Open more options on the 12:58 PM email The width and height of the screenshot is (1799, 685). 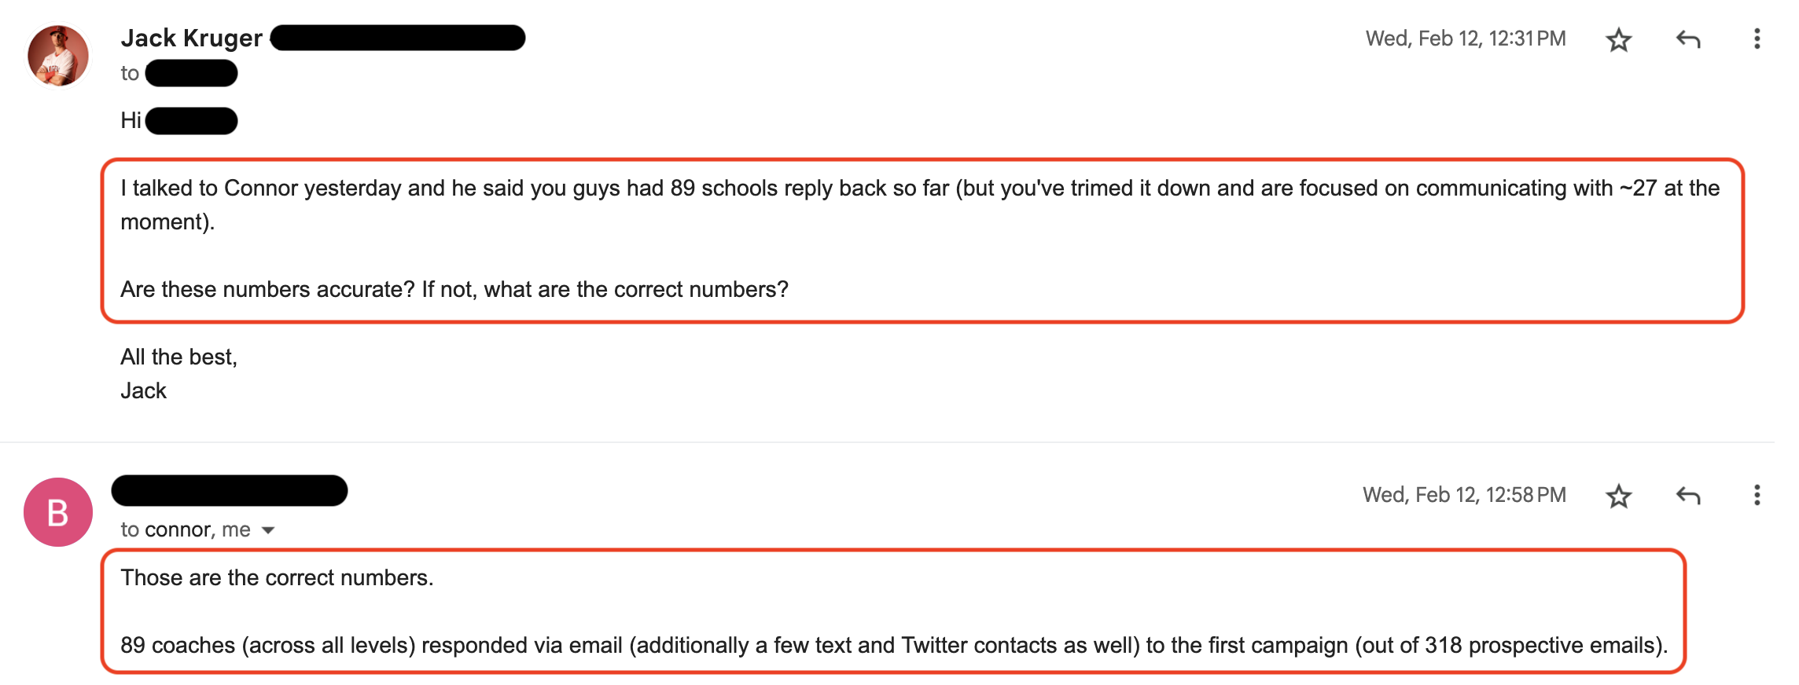click(x=1757, y=496)
